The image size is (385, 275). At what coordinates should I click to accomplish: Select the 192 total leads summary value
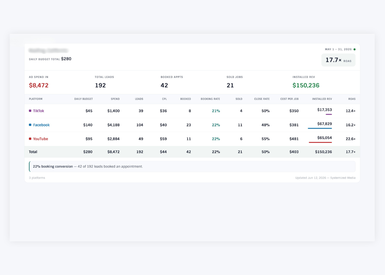(101, 85)
